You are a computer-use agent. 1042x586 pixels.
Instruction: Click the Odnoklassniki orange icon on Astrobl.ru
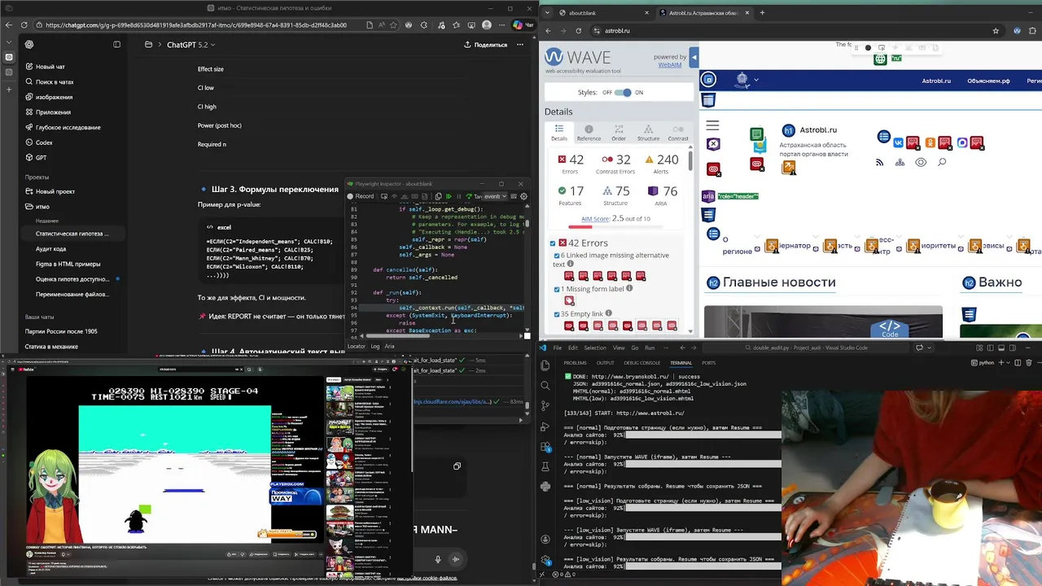point(930,142)
